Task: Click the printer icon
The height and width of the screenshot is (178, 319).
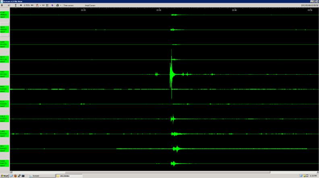Action: [57, 5]
